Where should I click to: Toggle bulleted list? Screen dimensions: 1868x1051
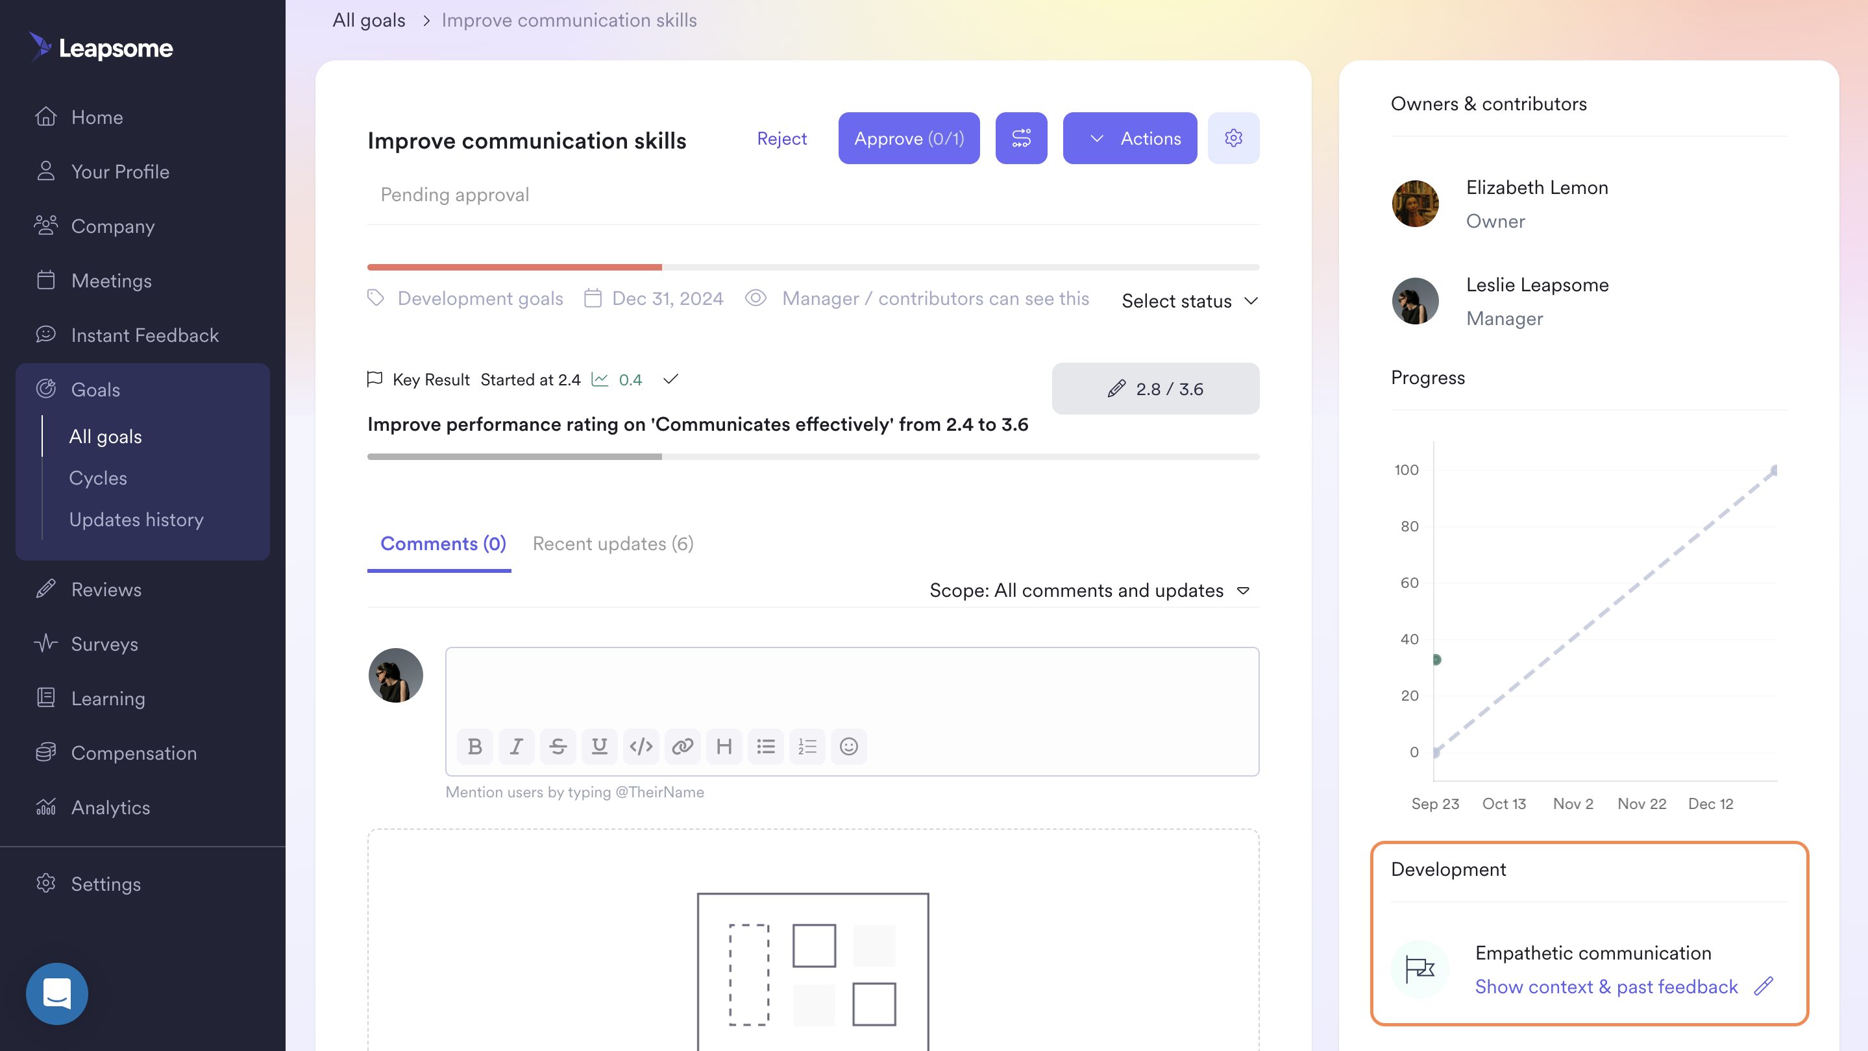[x=766, y=746]
